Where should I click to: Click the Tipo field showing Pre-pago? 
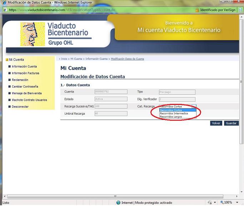177,92
